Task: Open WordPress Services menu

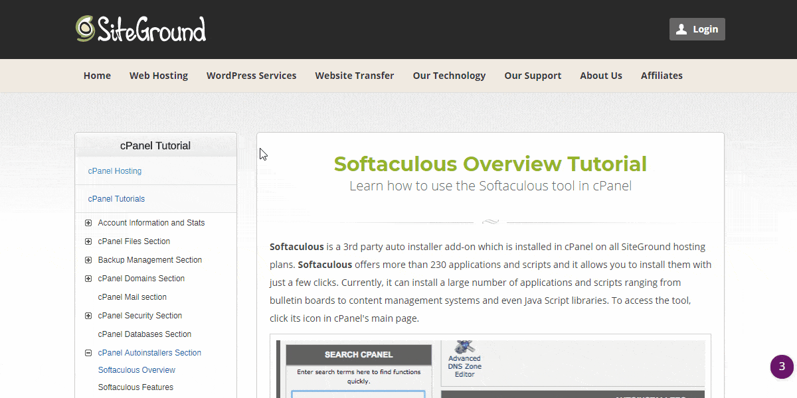Action: tap(252, 76)
